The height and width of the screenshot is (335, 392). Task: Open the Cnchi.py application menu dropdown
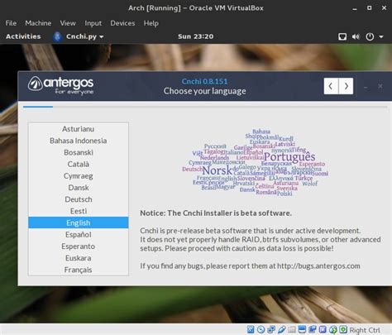pyautogui.click(x=84, y=36)
